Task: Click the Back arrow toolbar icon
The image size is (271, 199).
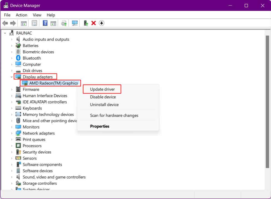Action: (x=5, y=23)
